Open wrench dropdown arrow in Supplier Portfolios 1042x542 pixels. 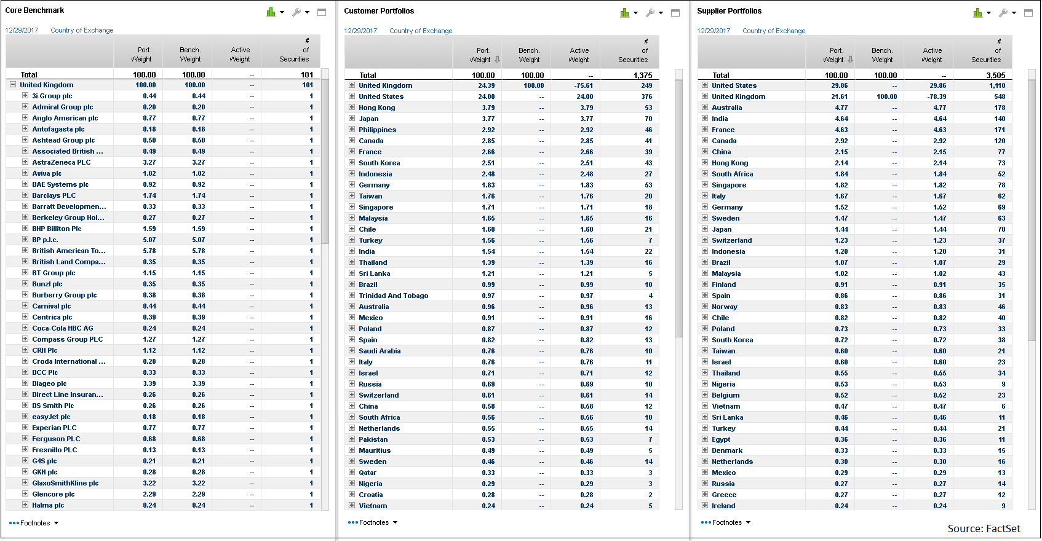[x=1014, y=14]
